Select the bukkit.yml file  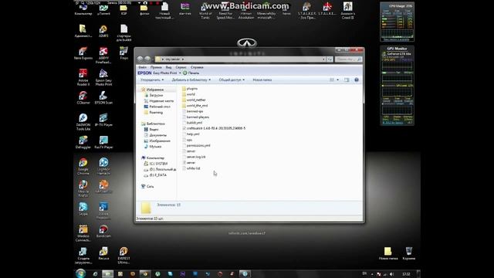[192, 123]
